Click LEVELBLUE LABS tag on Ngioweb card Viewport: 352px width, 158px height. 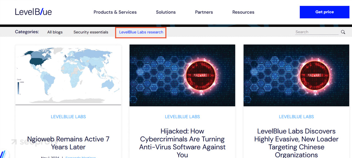click(68, 117)
